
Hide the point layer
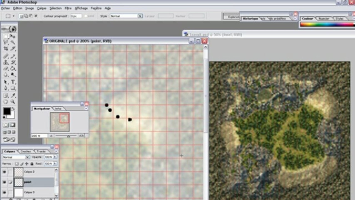pyautogui.click(x=4, y=182)
